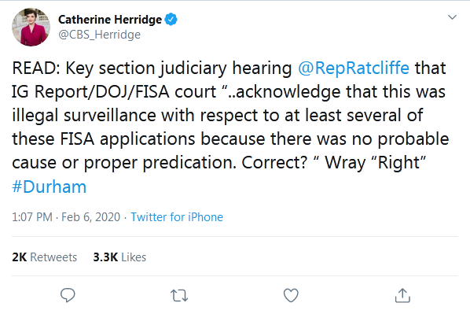The width and height of the screenshot is (470, 314).
Task: Click the blue verified badge
Action: click(171, 20)
